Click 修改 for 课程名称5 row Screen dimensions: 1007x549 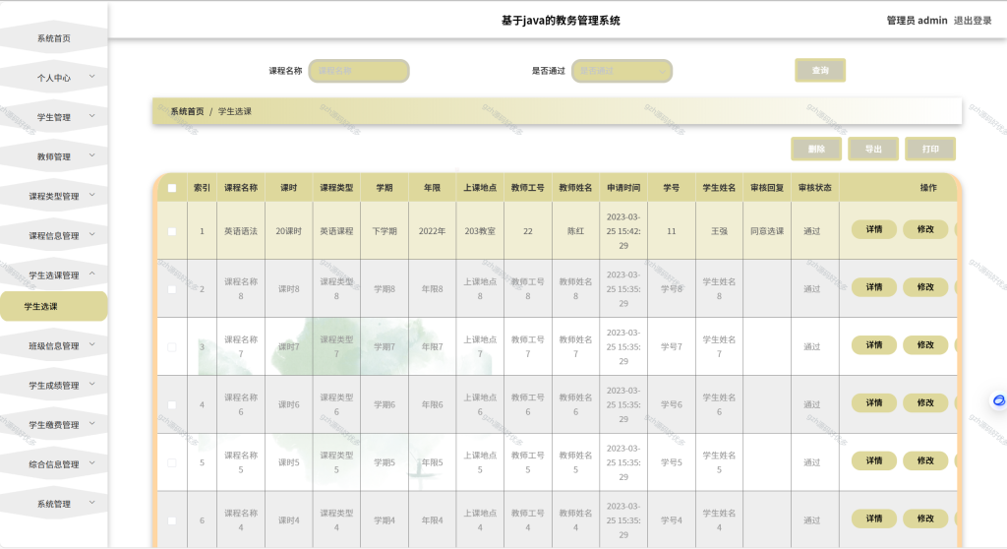[x=925, y=460]
